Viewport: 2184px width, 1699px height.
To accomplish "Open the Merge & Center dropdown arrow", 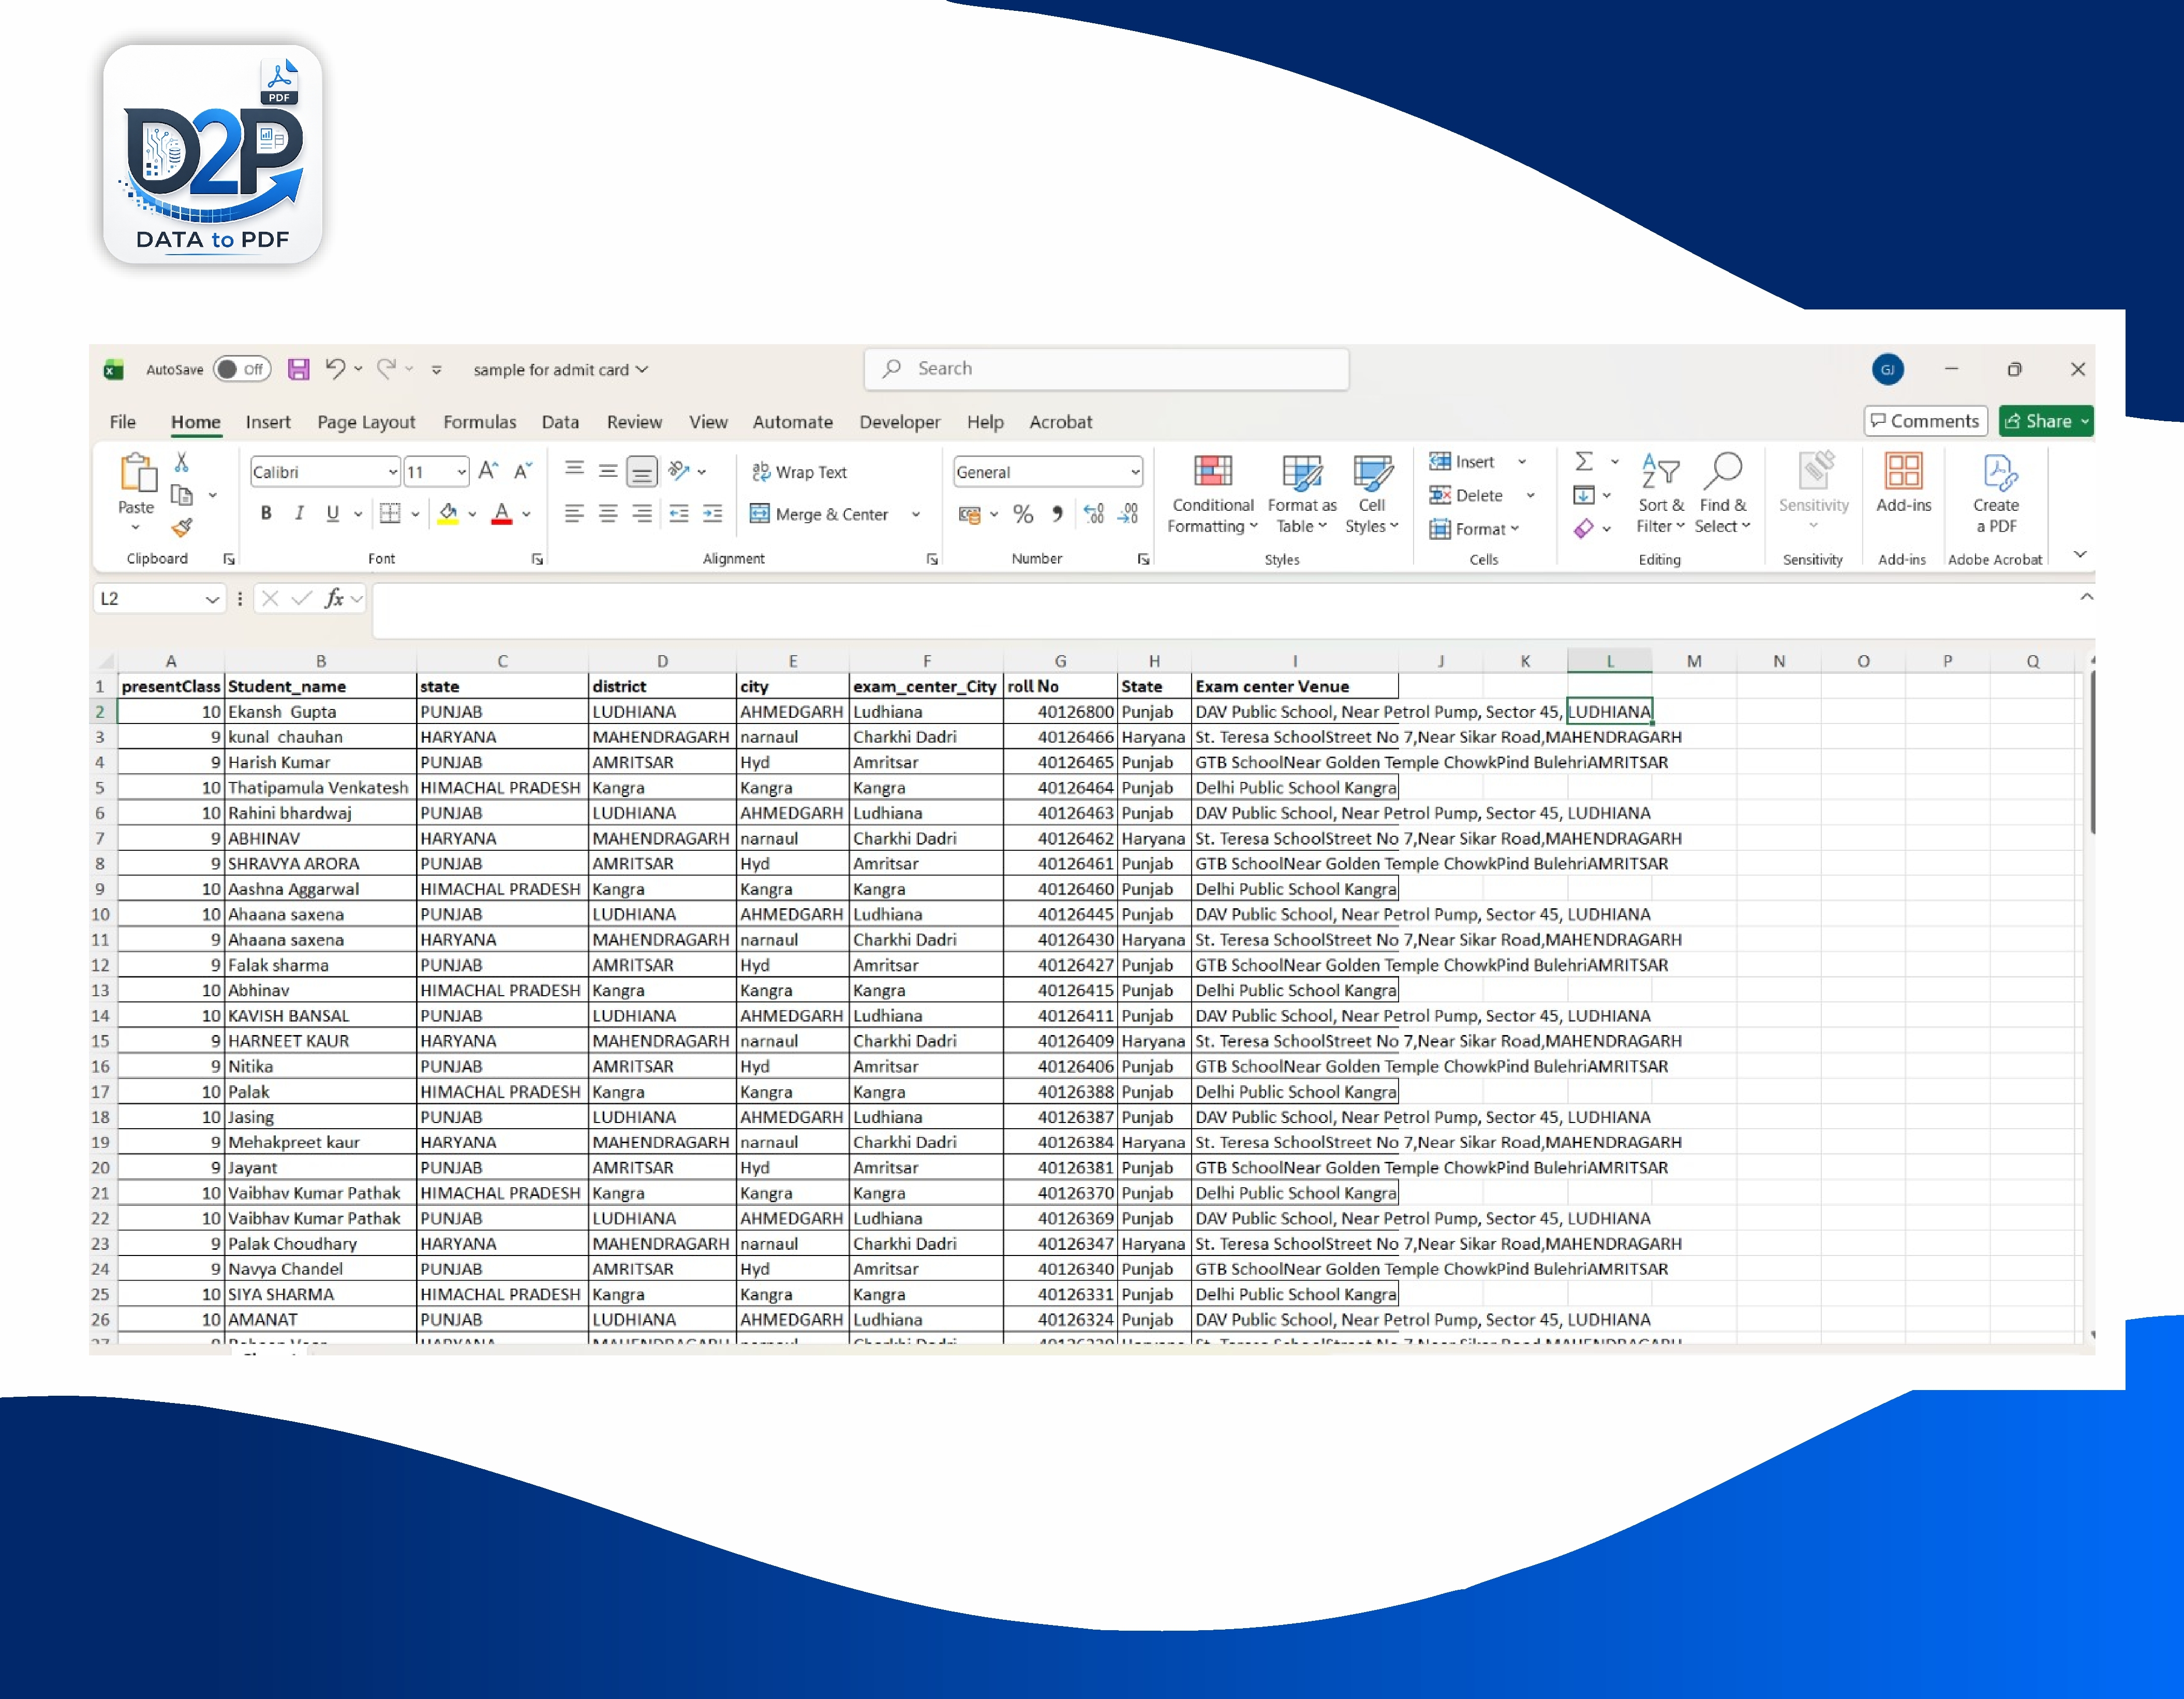I will pyautogui.click(x=916, y=514).
